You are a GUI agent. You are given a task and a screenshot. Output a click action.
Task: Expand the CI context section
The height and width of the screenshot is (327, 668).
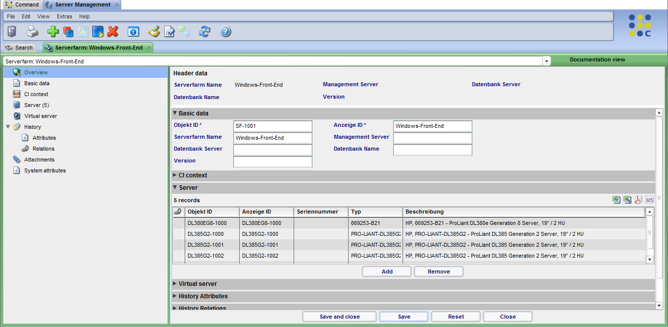(175, 175)
